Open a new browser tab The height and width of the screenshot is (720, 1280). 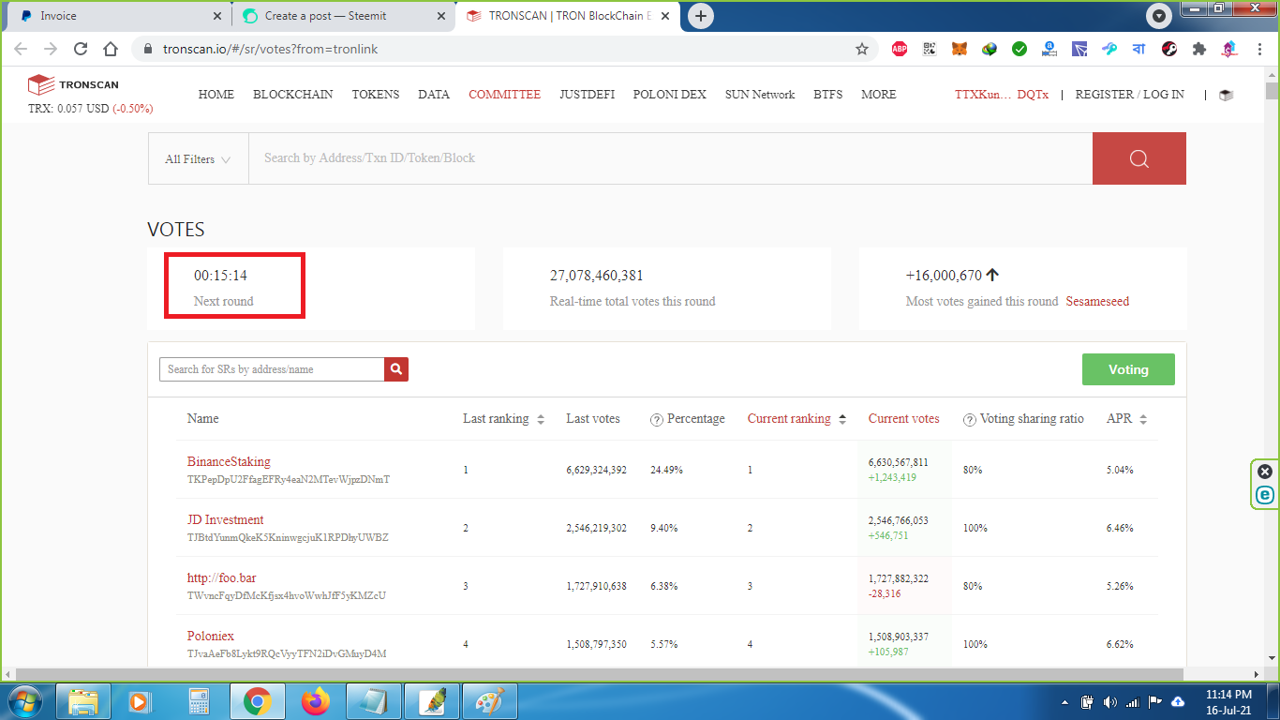(701, 16)
